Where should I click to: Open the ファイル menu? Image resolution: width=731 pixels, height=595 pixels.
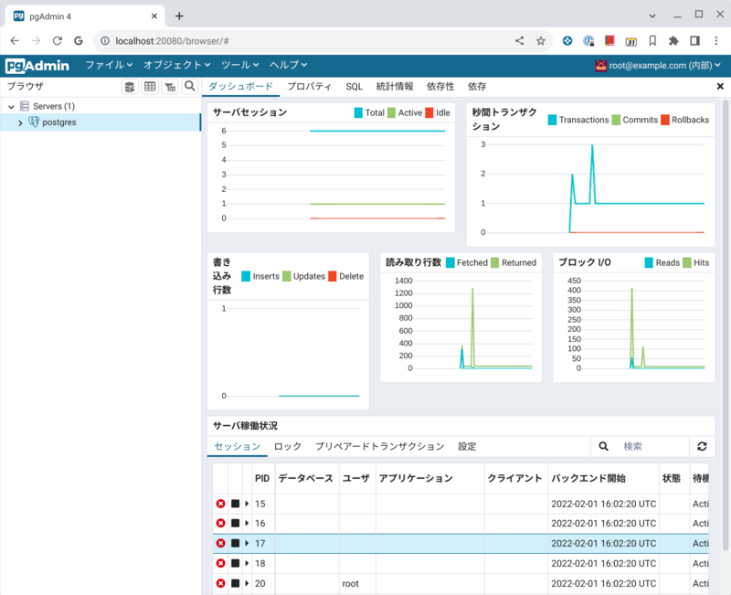tap(109, 66)
